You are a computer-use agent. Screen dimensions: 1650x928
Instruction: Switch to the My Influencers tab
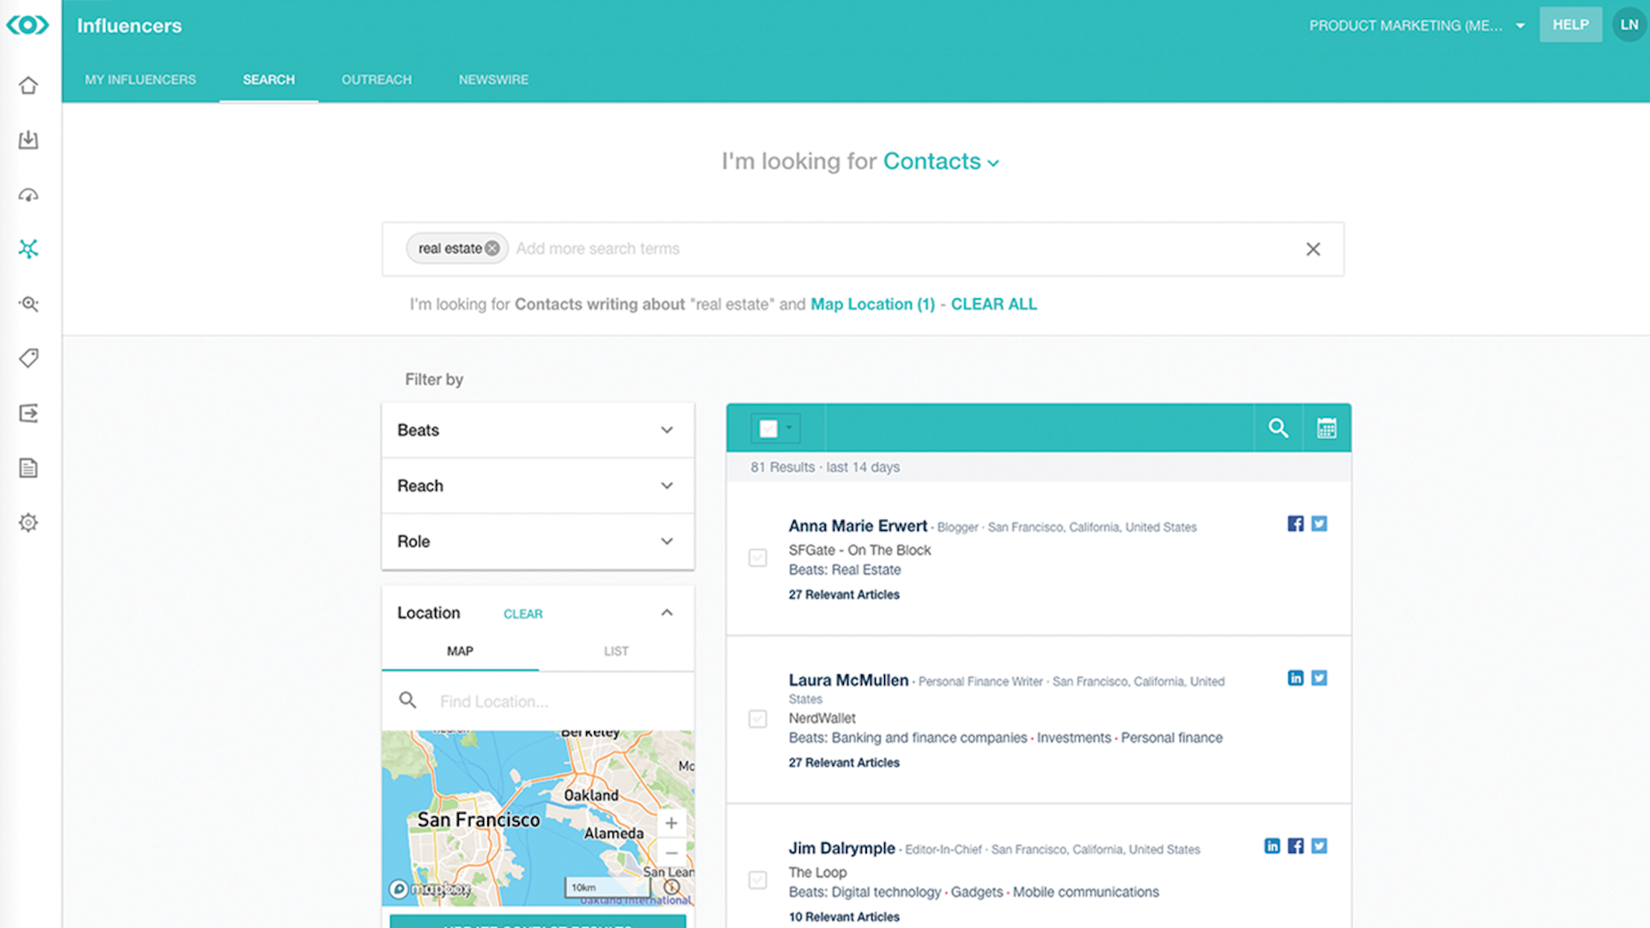coord(141,78)
